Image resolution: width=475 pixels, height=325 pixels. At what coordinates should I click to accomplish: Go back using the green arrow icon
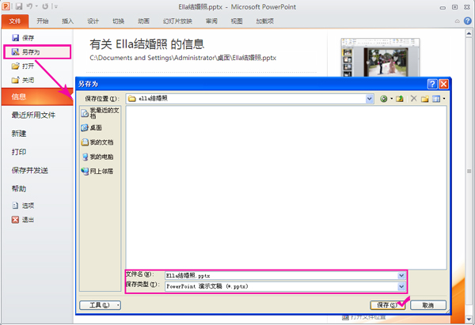click(x=383, y=99)
